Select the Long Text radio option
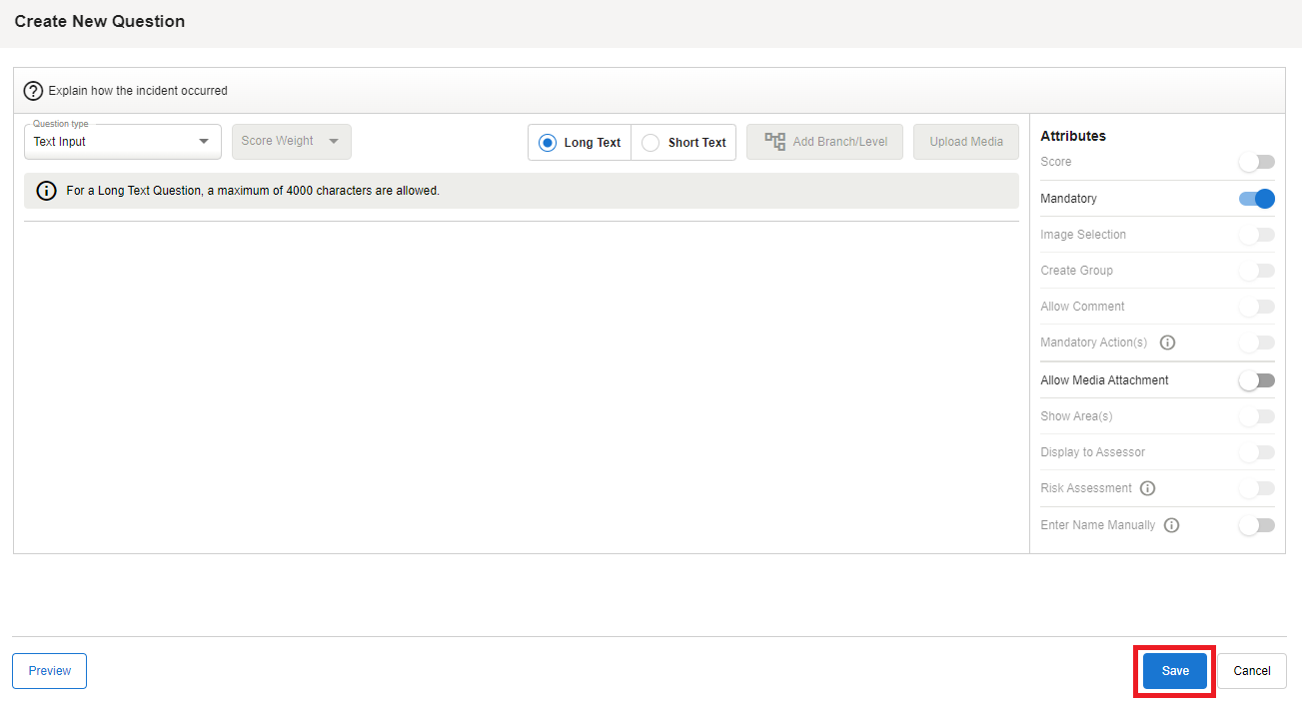This screenshot has width=1302, height=702. pos(548,143)
